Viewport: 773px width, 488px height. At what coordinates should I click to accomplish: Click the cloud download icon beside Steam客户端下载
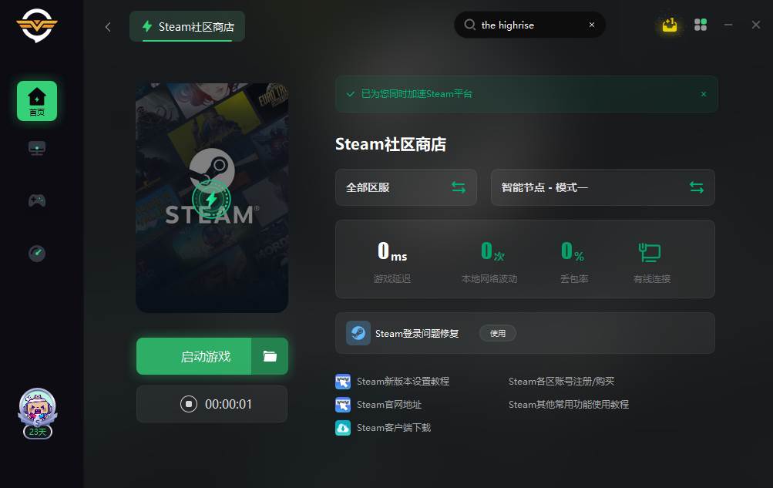pos(343,428)
